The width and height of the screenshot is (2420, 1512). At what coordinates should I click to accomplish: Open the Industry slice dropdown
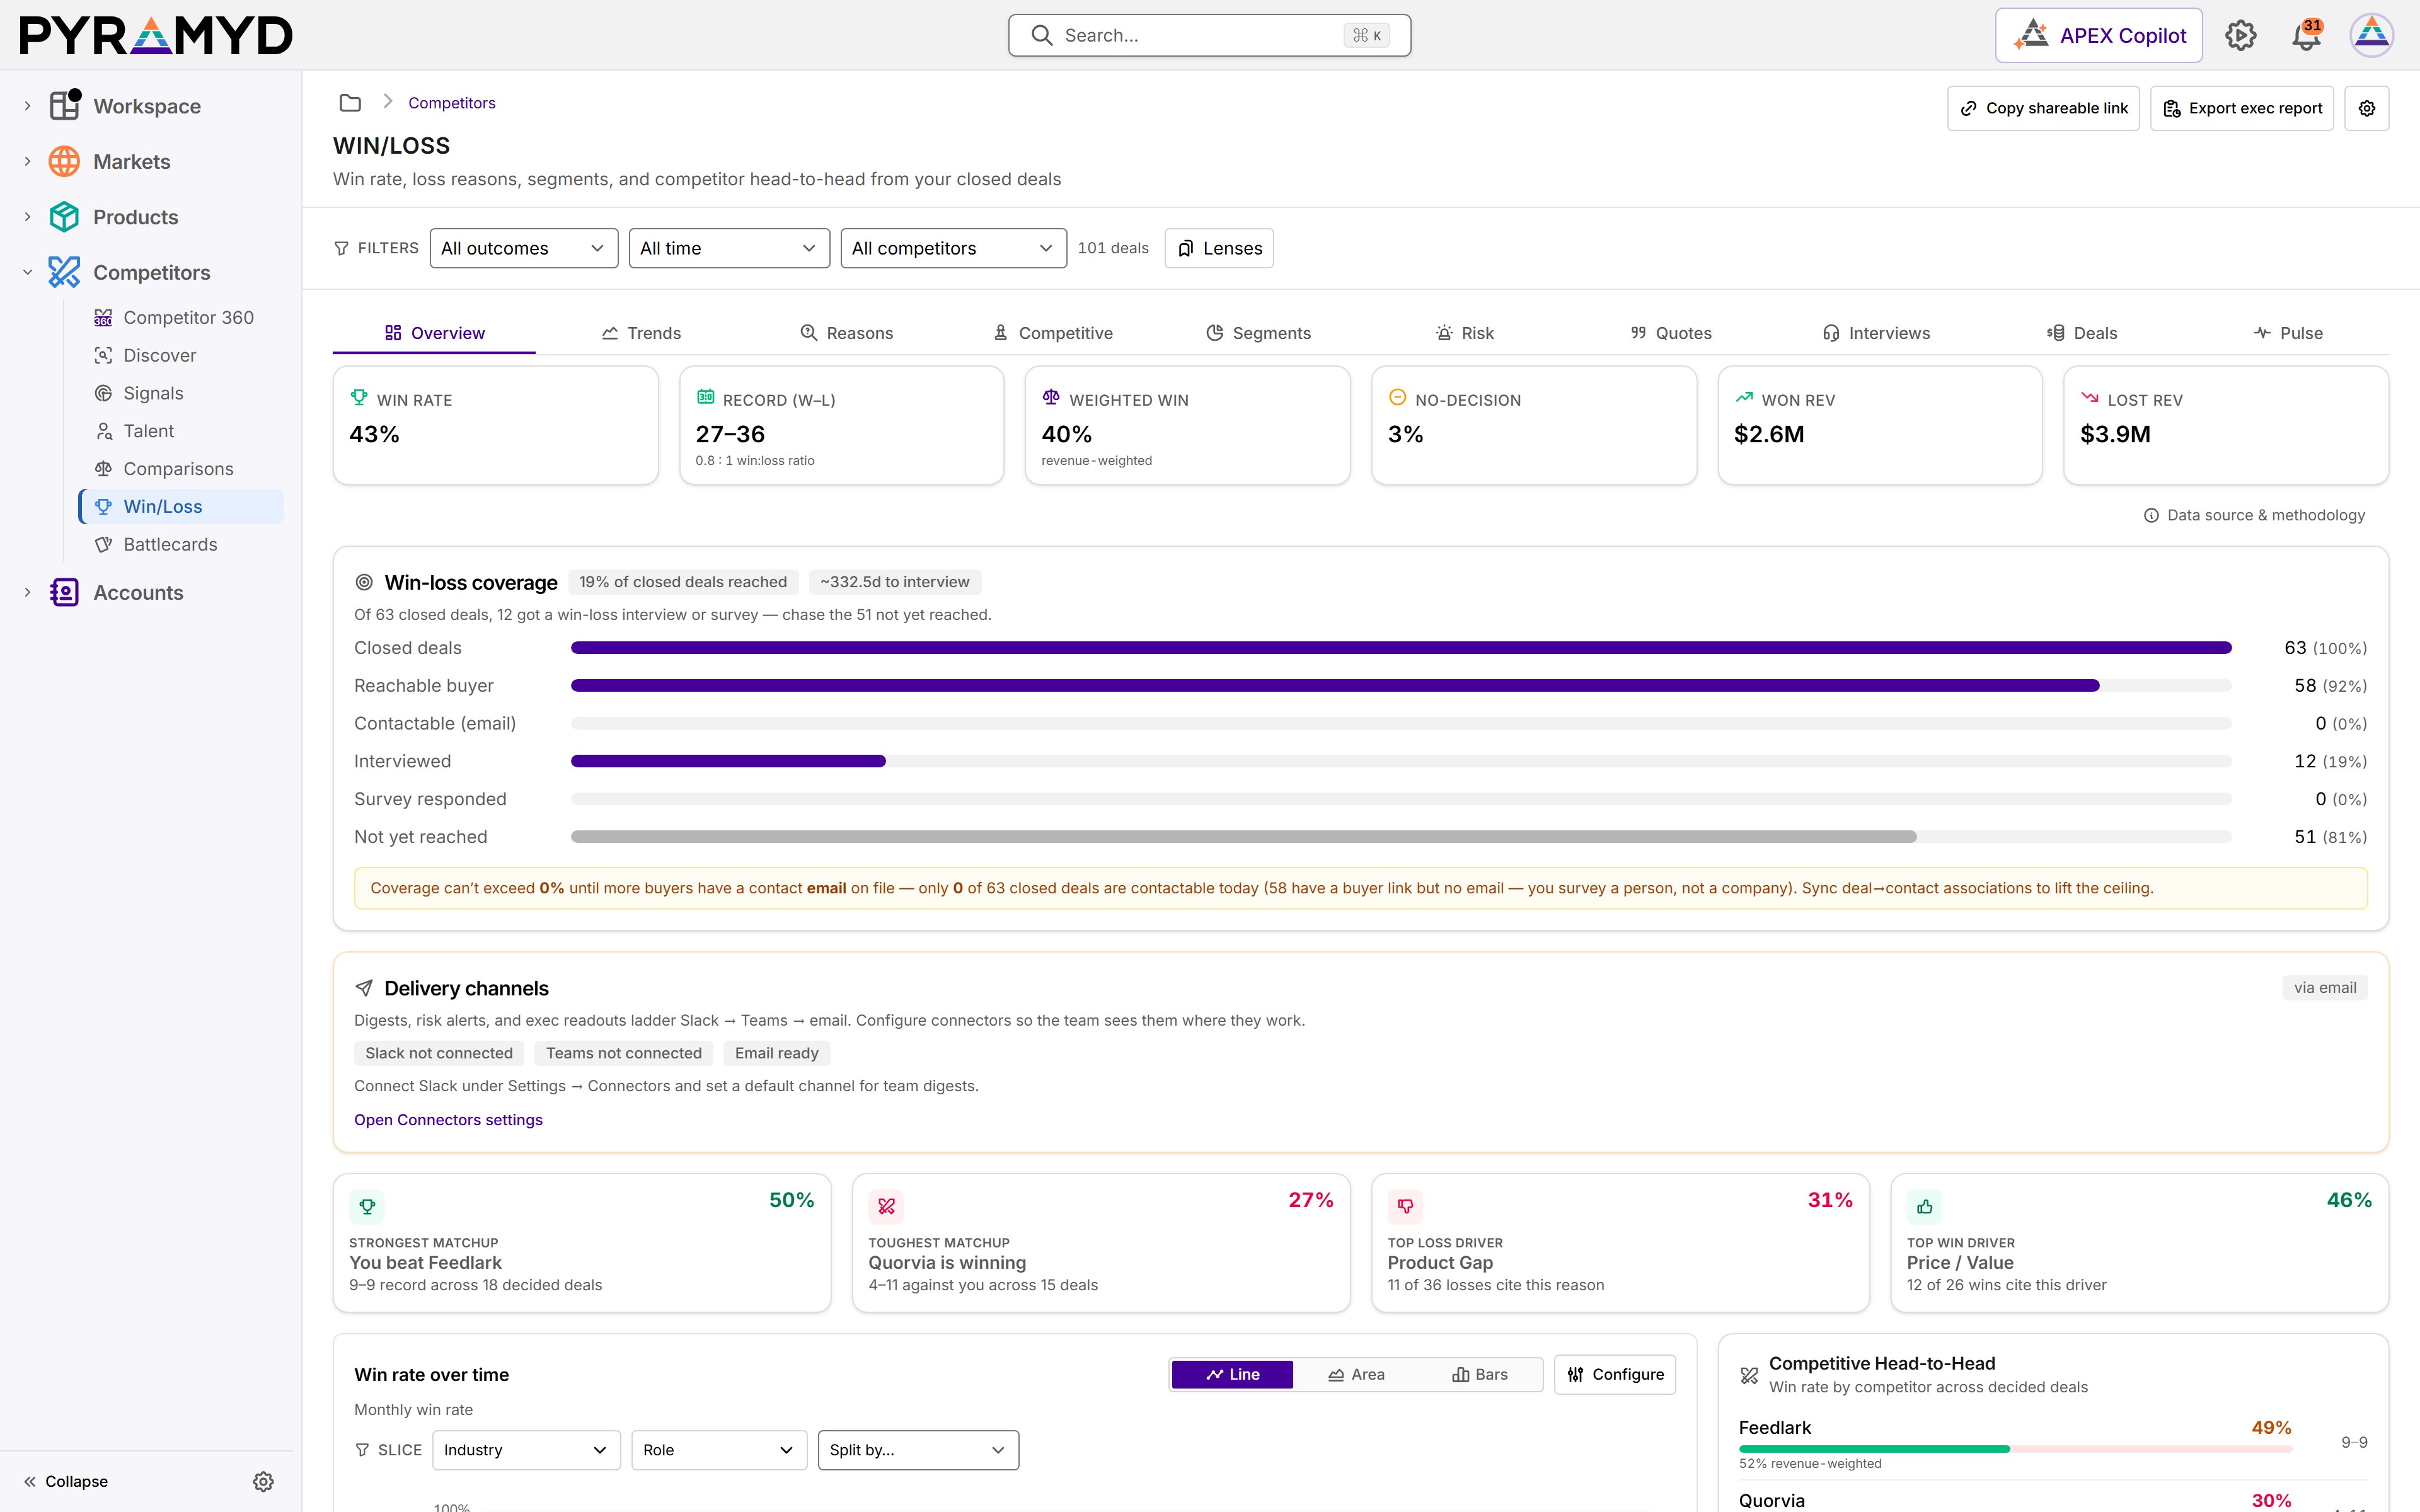[526, 1450]
